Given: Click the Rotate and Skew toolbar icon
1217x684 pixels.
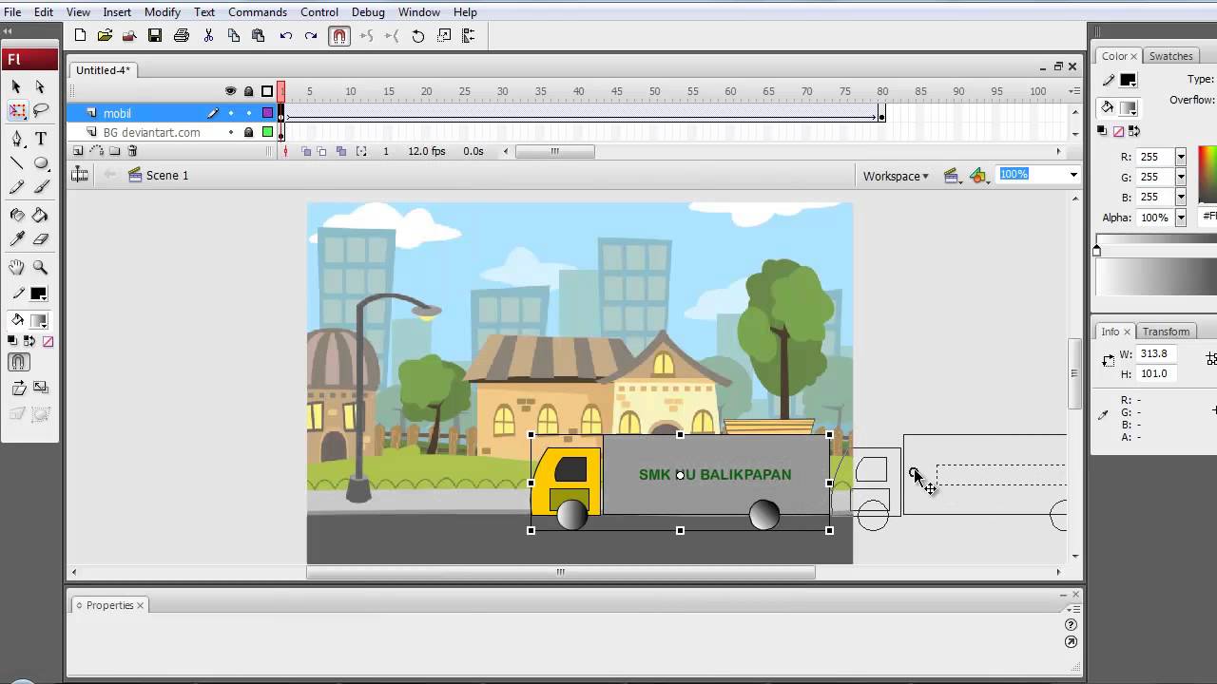Looking at the screenshot, I should [x=418, y=36].
